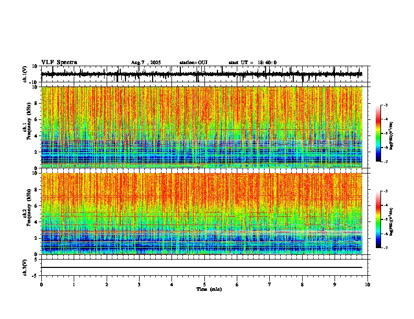
Task: Click time axis tick label '7'
Action: pyautogui.click(x=270, y=285)
